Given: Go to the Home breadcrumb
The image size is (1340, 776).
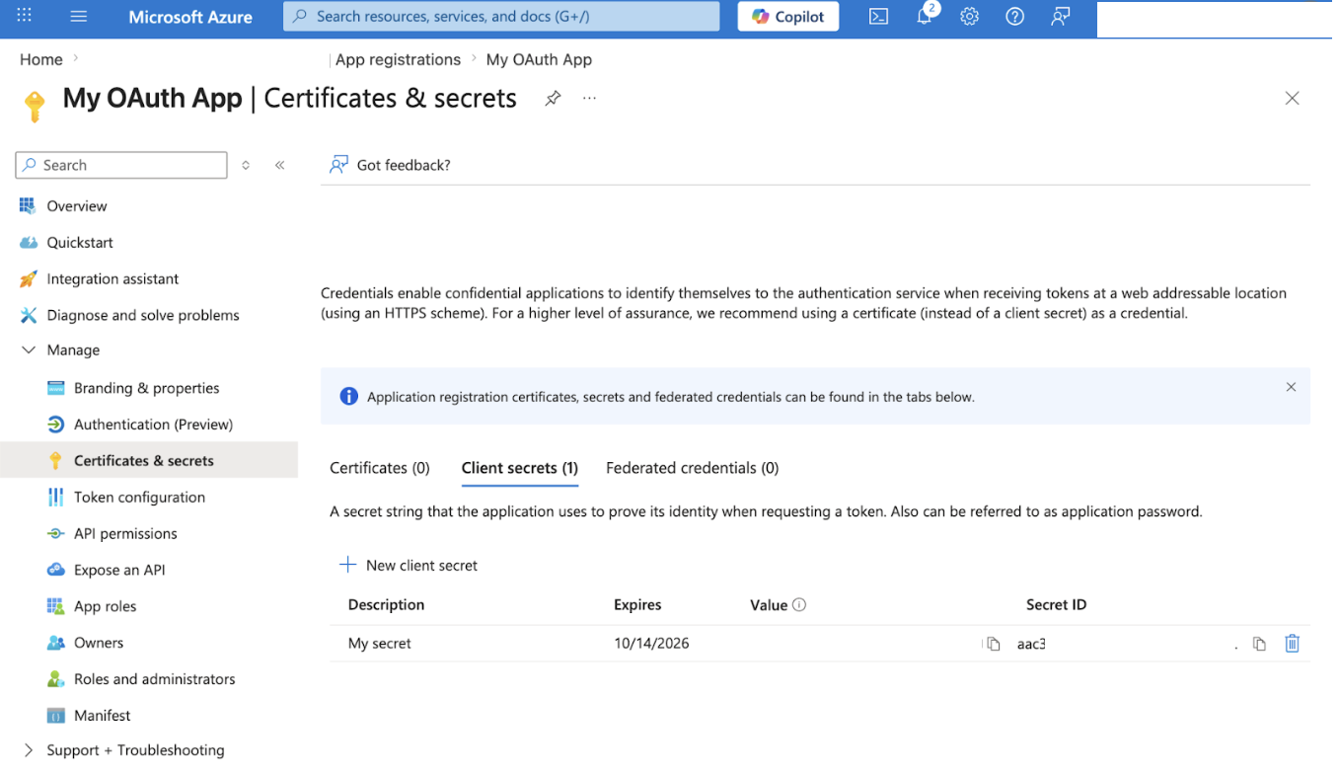Looking at the screenshot, I should [41, 59].
